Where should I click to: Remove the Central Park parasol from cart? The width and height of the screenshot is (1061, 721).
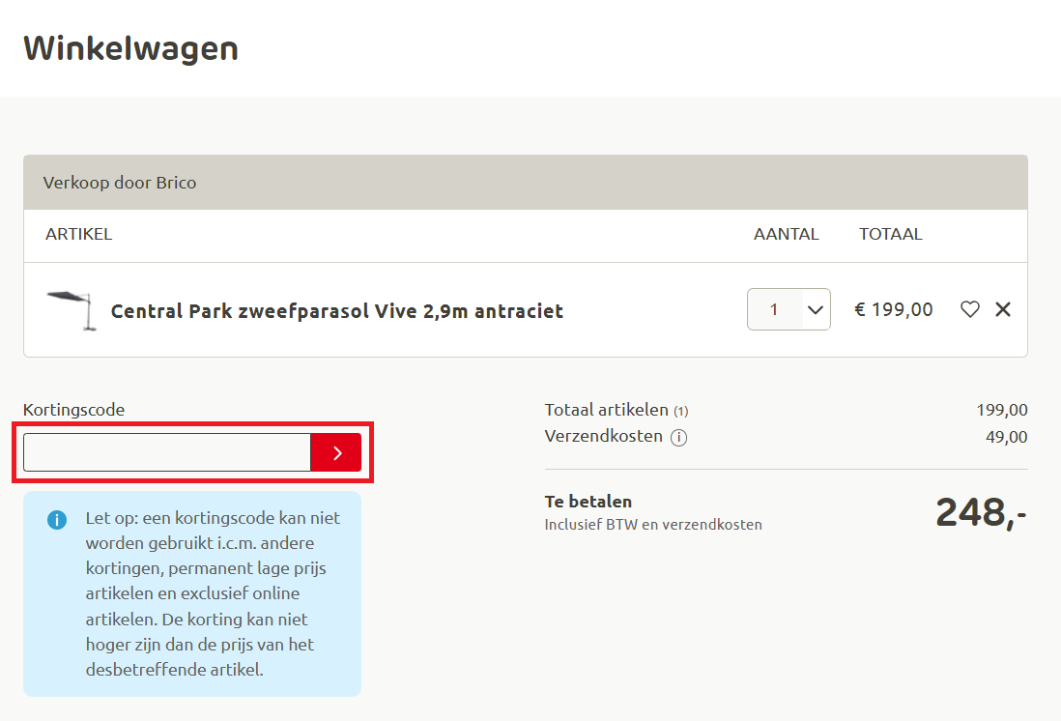coord(1003,309)
